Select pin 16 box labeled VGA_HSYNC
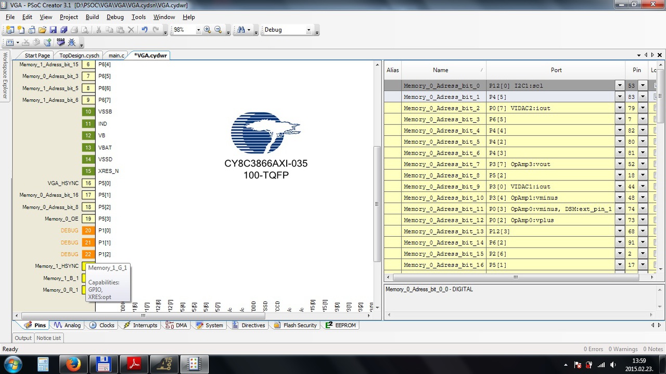 click(88, 183)
